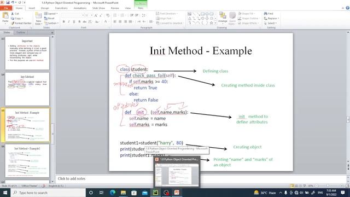Toggle Strikethrough formatting

85,22
